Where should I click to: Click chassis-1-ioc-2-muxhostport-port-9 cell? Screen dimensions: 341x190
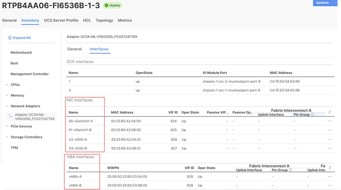pyautogui.click(x=231, y=81)
